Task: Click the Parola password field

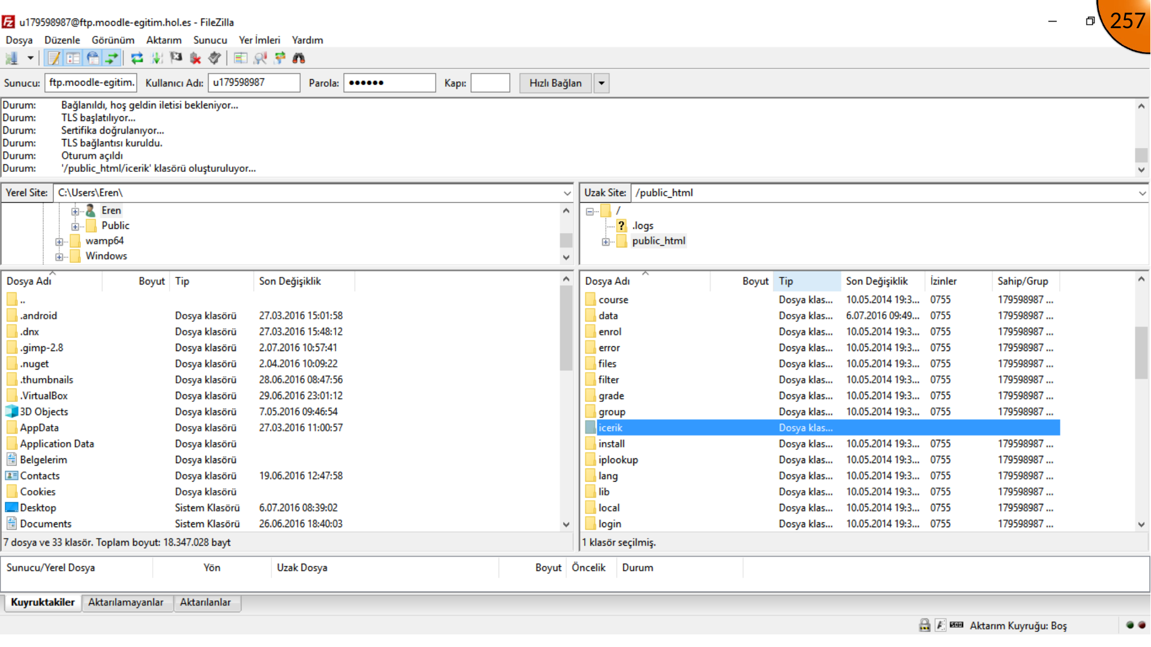Action: click(x=389, y=83)
